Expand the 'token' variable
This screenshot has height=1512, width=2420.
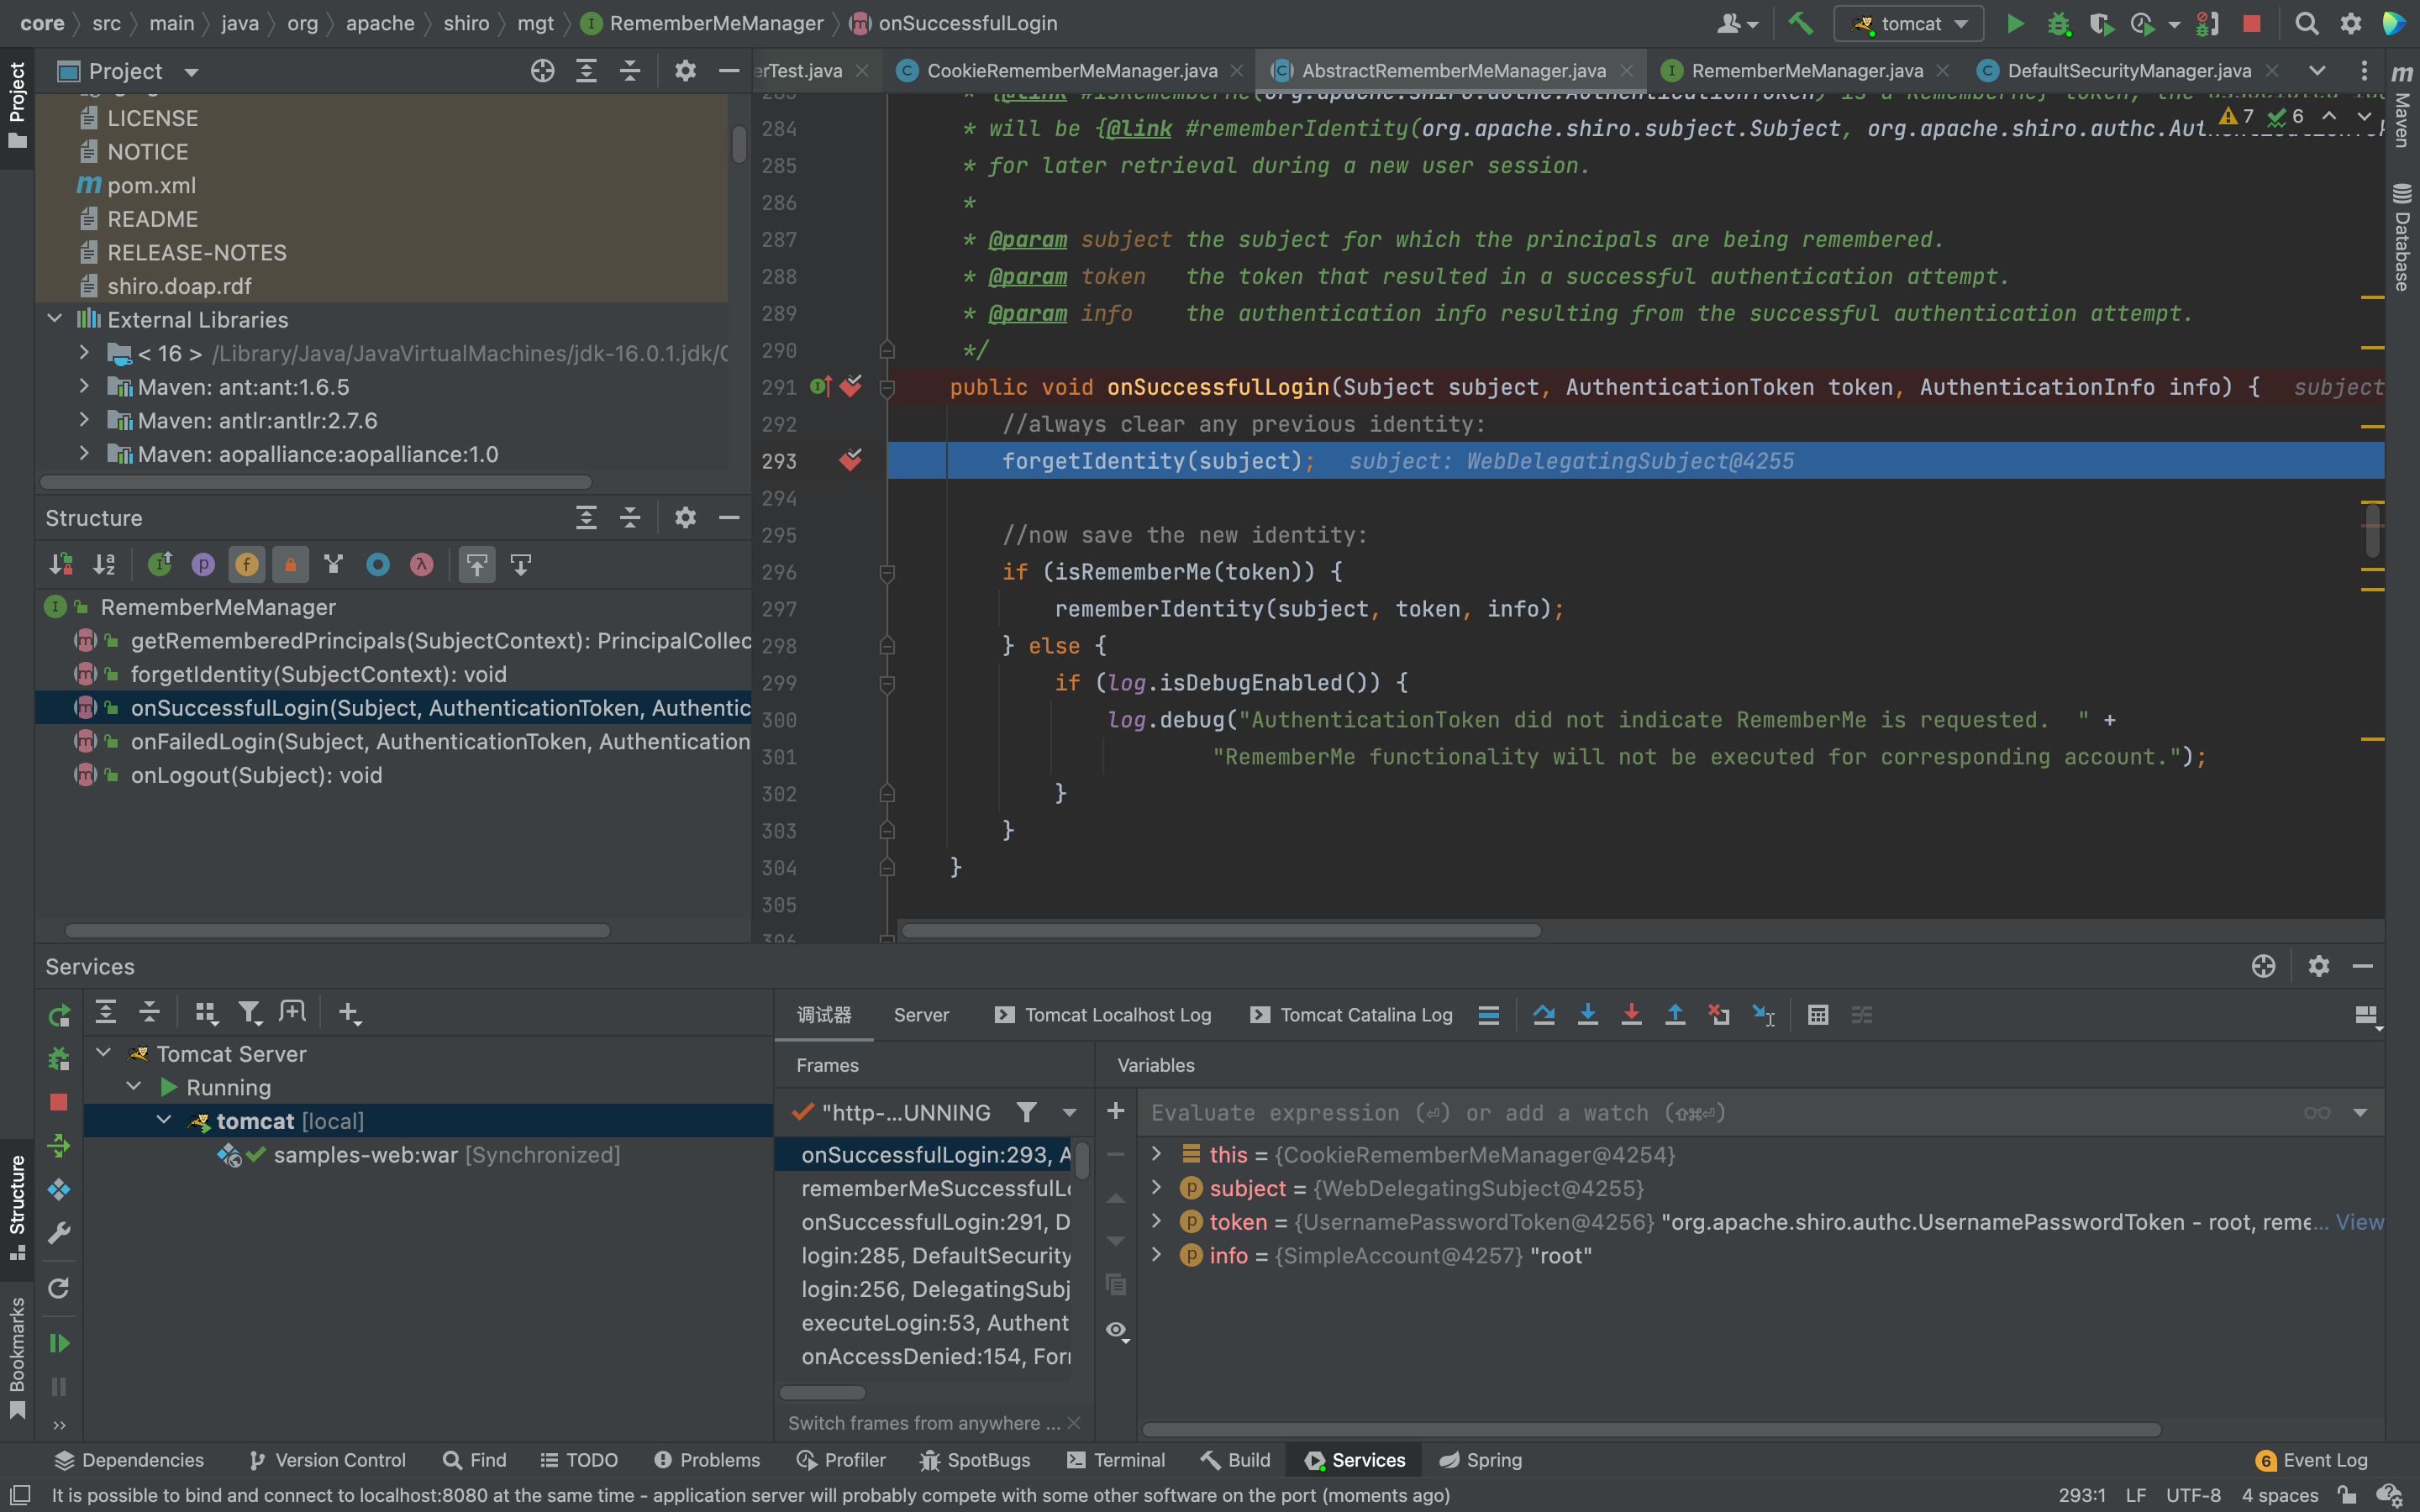tap(1157, 1221)
